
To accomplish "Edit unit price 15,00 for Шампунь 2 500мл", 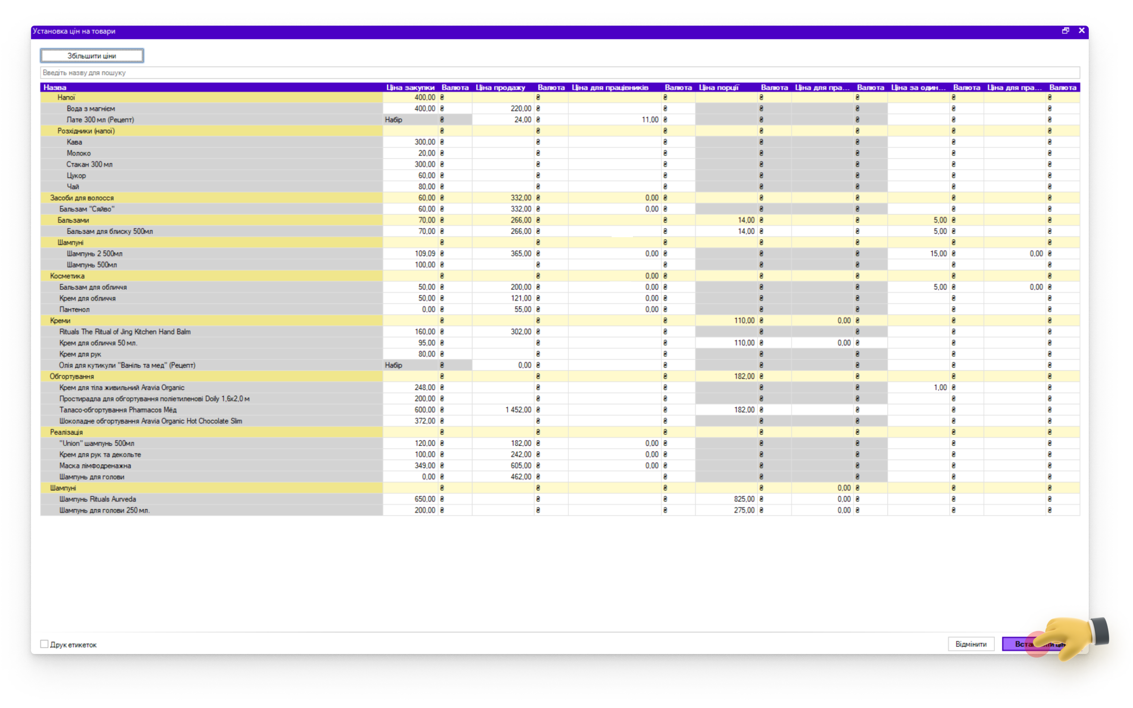I will (x=918, y=253).
